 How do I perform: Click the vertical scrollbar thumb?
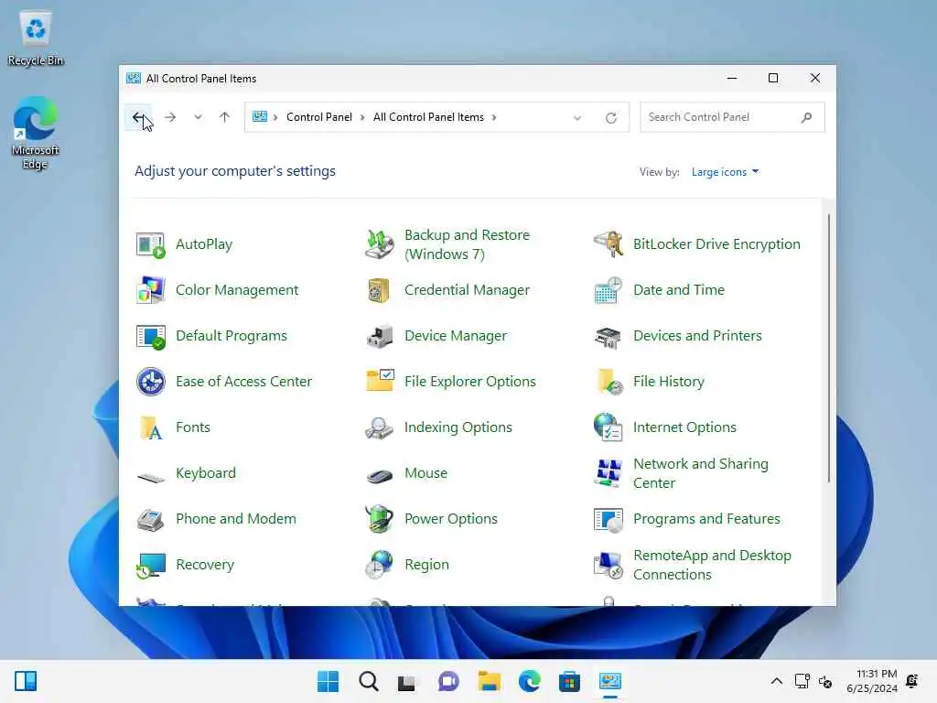click(x=829, y=348)
